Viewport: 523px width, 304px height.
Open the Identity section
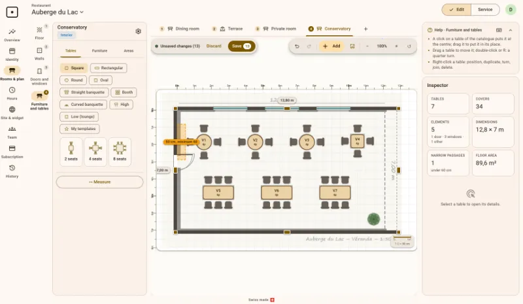click(x=12, y=54)
